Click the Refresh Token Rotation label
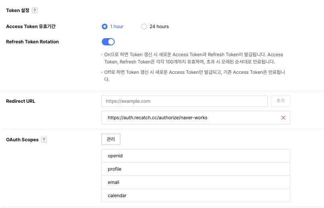 coord(32,42)
